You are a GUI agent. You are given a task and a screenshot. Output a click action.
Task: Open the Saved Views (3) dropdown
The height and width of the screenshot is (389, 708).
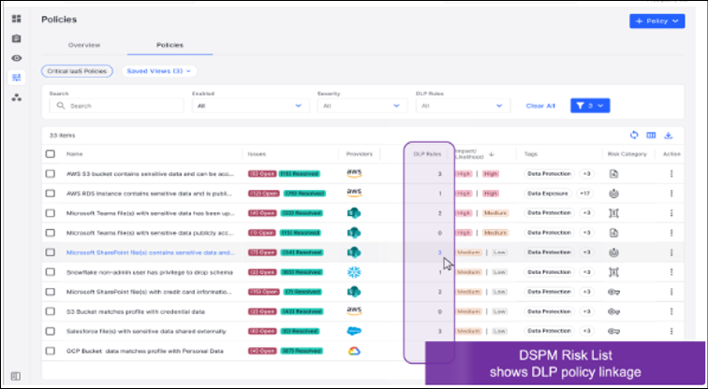(x=159, y=70)
